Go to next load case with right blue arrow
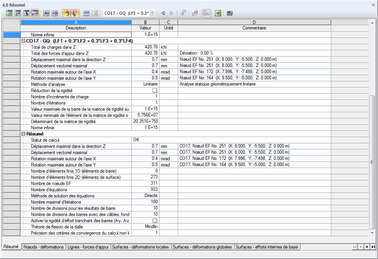This screenshot has width=378, height=259. (x=171, y=13)
